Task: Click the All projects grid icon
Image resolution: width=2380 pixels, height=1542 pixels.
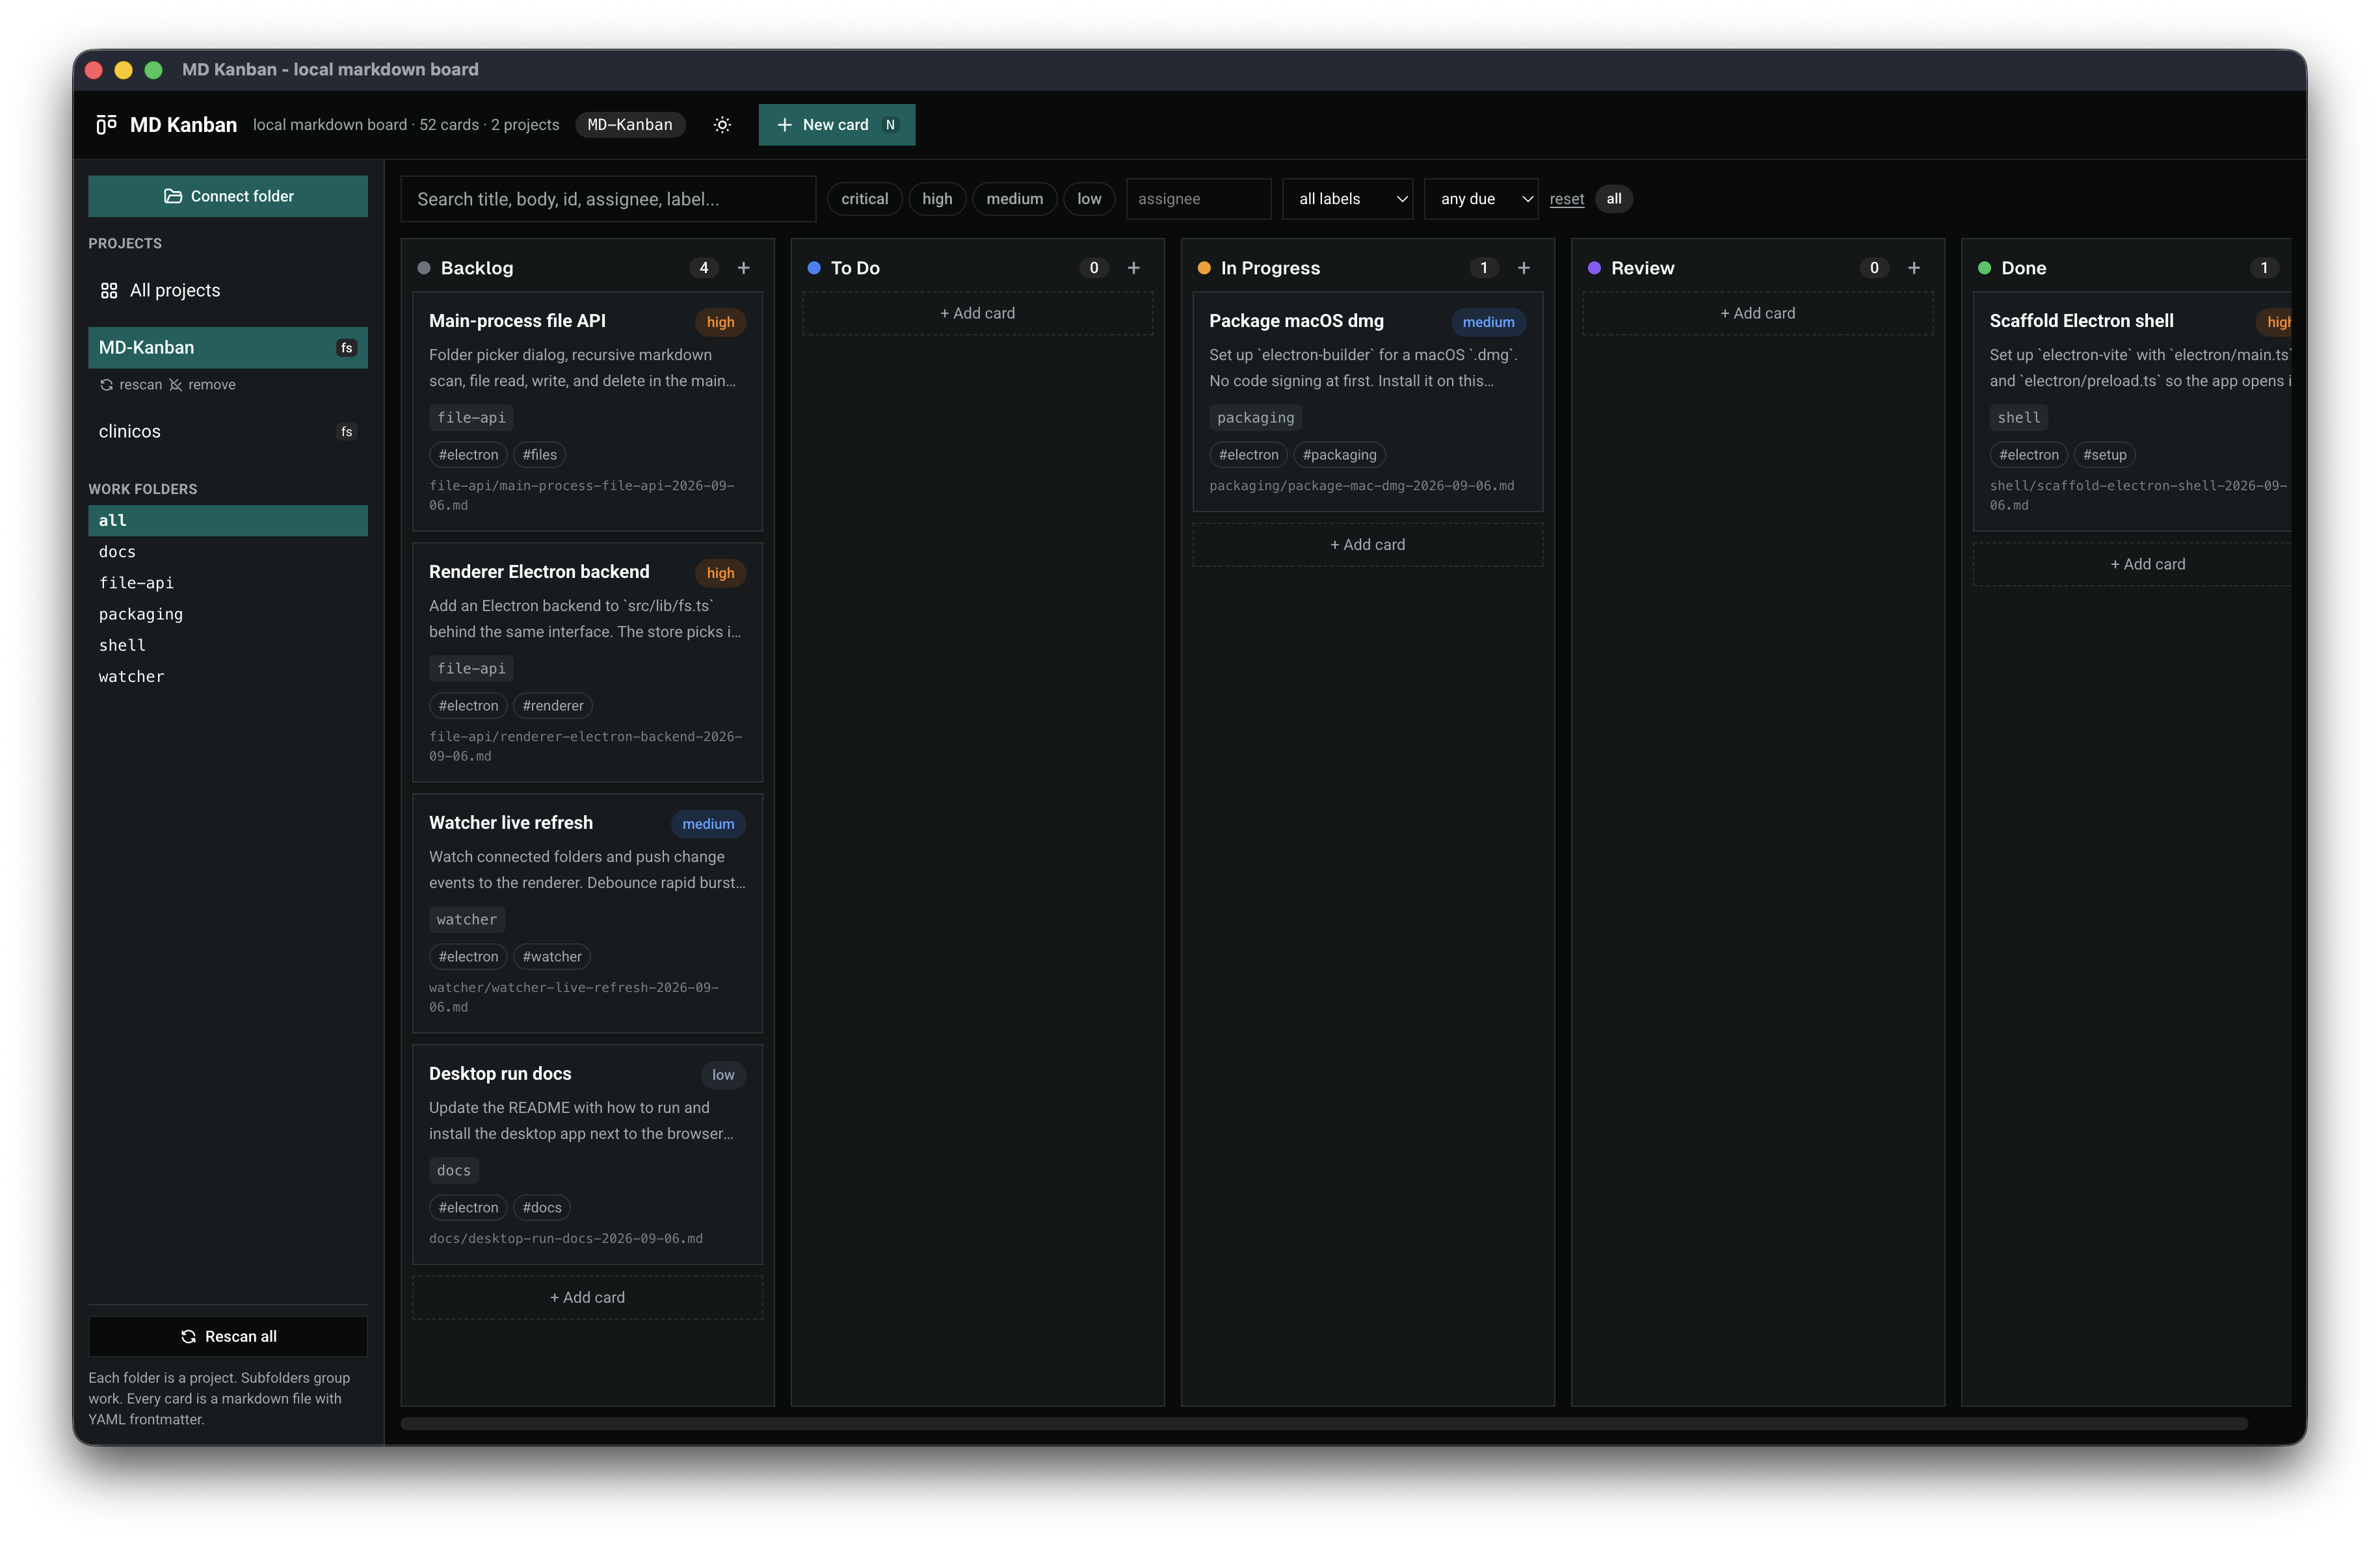Action: tap(109, 291)
